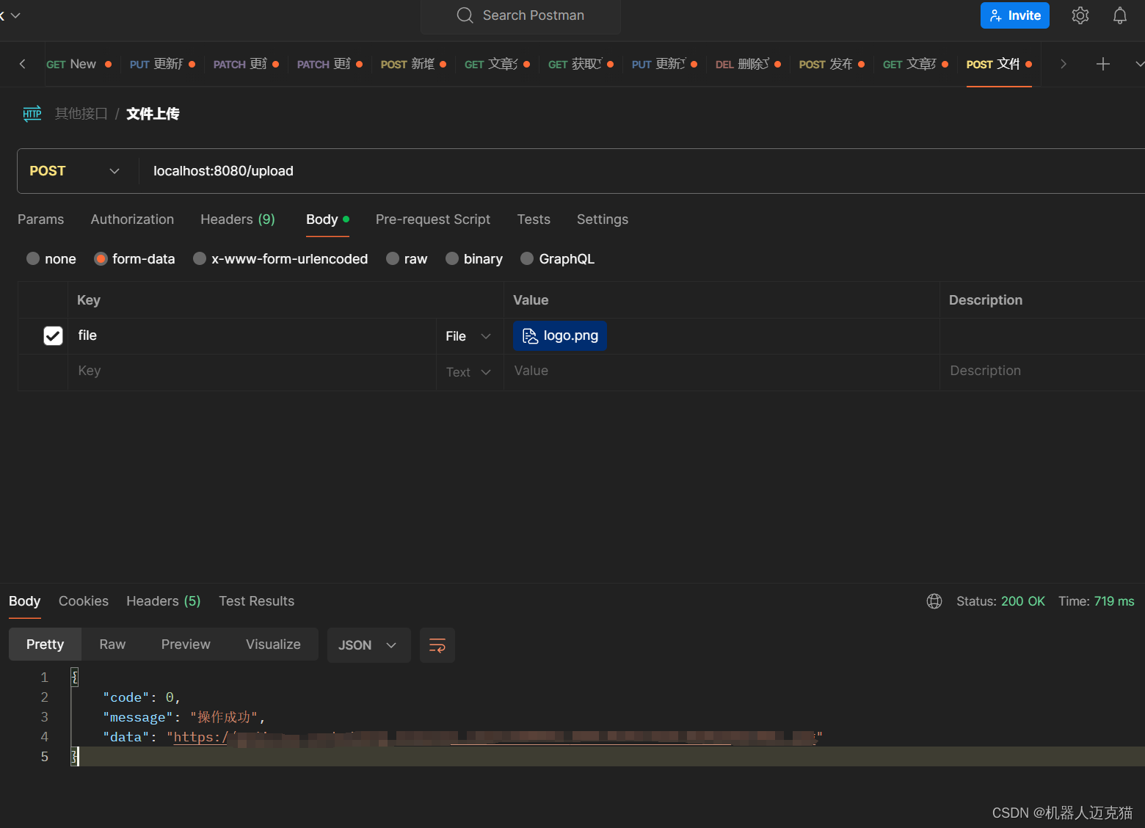Click the search magnifier icon
1145x828 pixels.
(465, 15)
